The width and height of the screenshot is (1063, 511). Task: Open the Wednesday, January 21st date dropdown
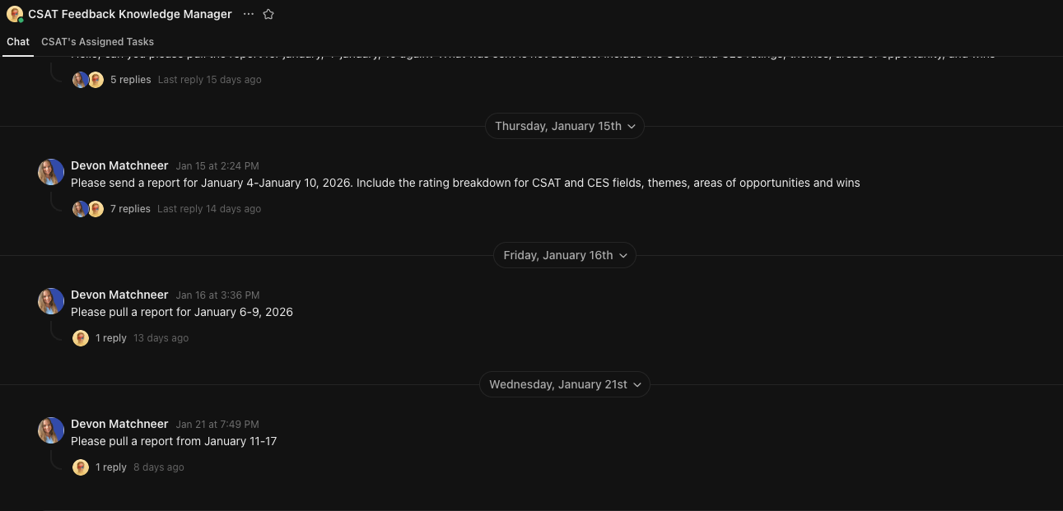coord(565,384)
